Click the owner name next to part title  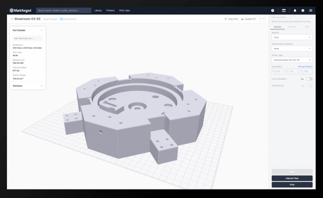[50, 19]
